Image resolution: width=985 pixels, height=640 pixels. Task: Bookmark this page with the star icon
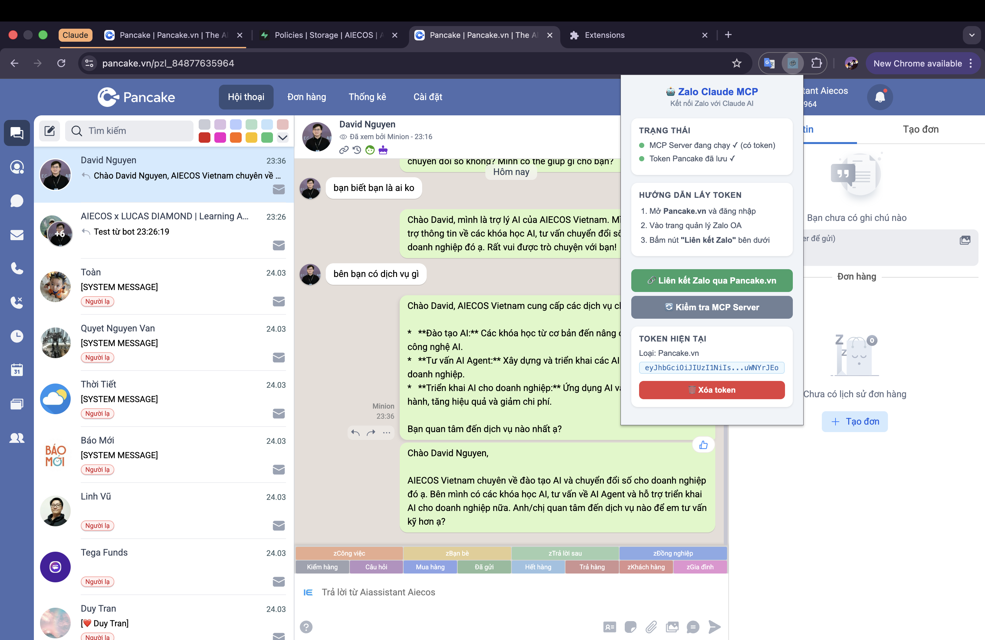point(737,63)
